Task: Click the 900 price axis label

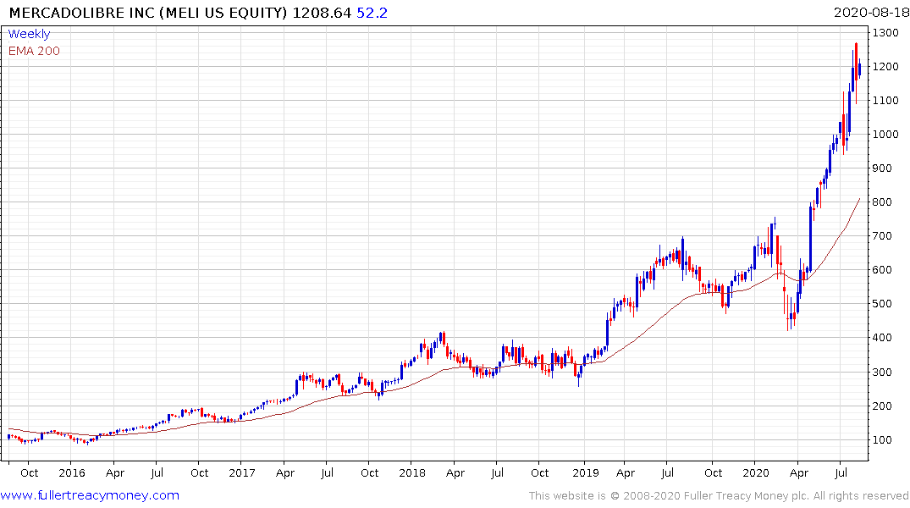Action: pyautogui.click(x=882, y=168)
